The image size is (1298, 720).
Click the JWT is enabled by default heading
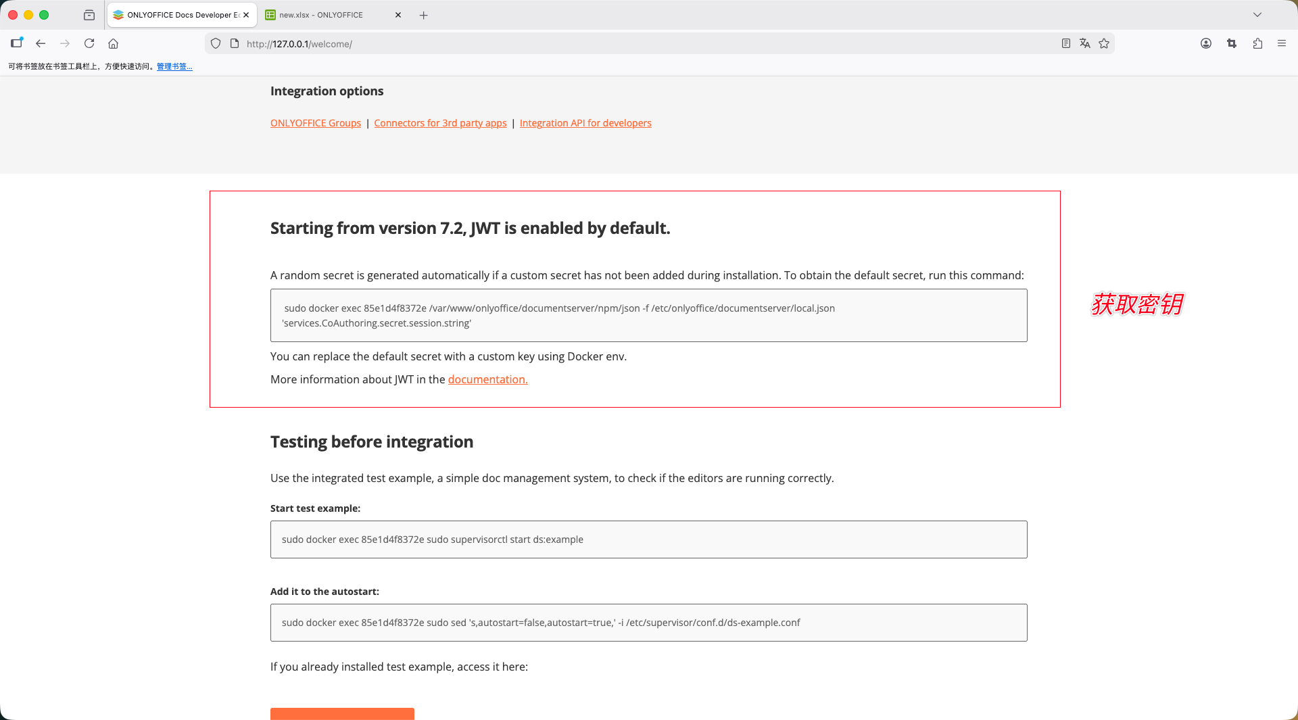pos(470,229)
